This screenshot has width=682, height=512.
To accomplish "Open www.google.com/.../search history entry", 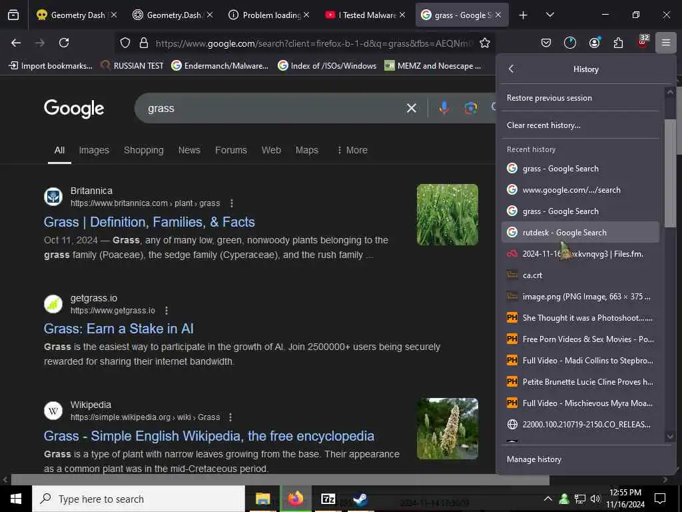I will (x=580, y=190).
